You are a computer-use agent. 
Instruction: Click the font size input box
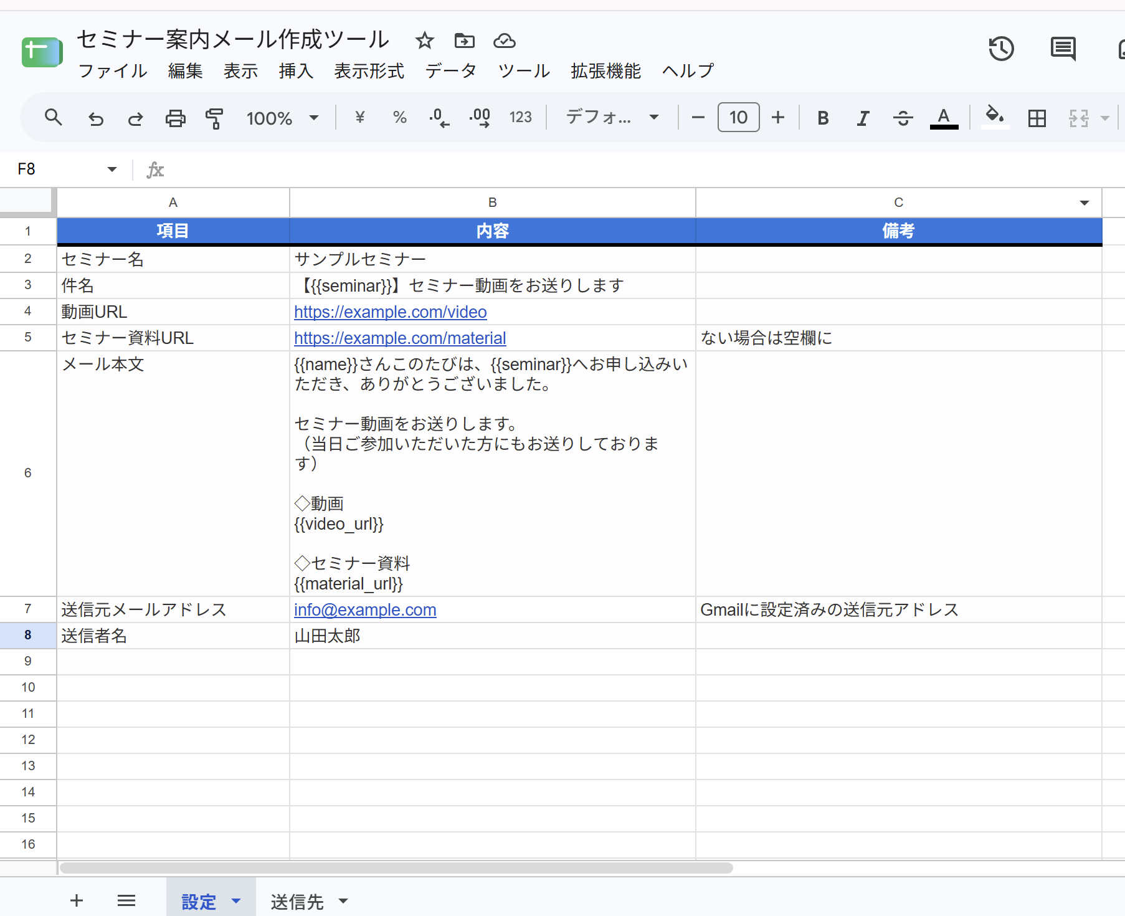[738, 117]
